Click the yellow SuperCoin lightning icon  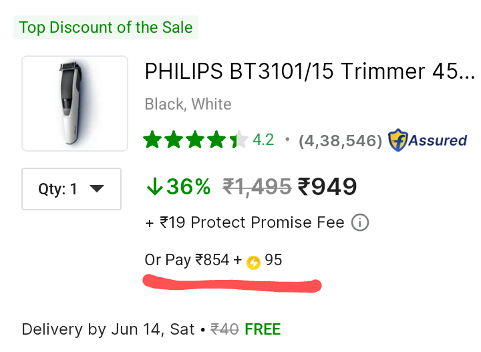[253, 262]
